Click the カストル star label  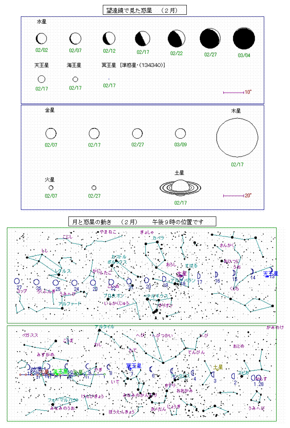(119, 257)
